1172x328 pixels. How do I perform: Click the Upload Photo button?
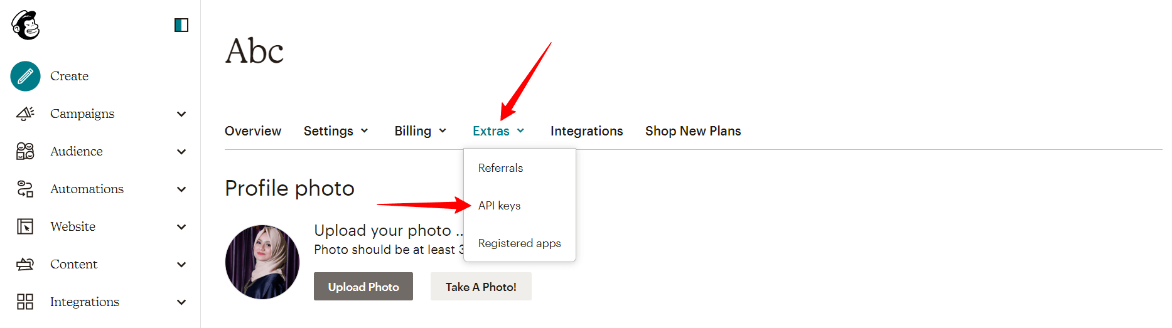[x=363, y=287]
